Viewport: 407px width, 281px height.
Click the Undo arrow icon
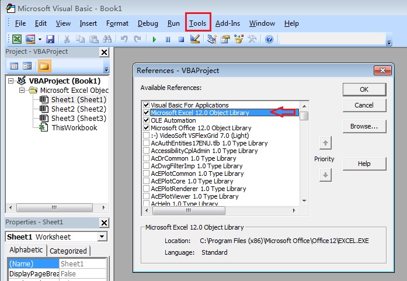124,39
